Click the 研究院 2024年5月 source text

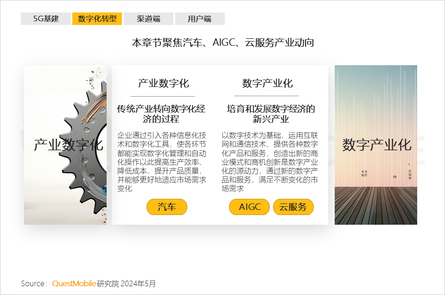pyautogui.click(x=127, y=283)
